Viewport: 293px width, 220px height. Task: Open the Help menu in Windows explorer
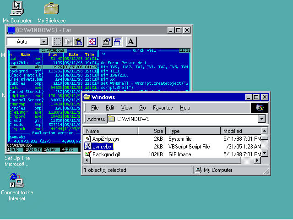[x=185, y=108]
